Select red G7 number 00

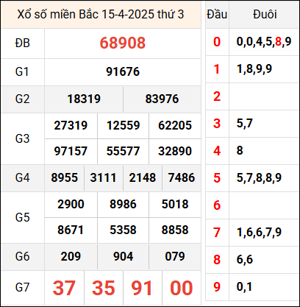pyautogui.click(x=182, y=288)
